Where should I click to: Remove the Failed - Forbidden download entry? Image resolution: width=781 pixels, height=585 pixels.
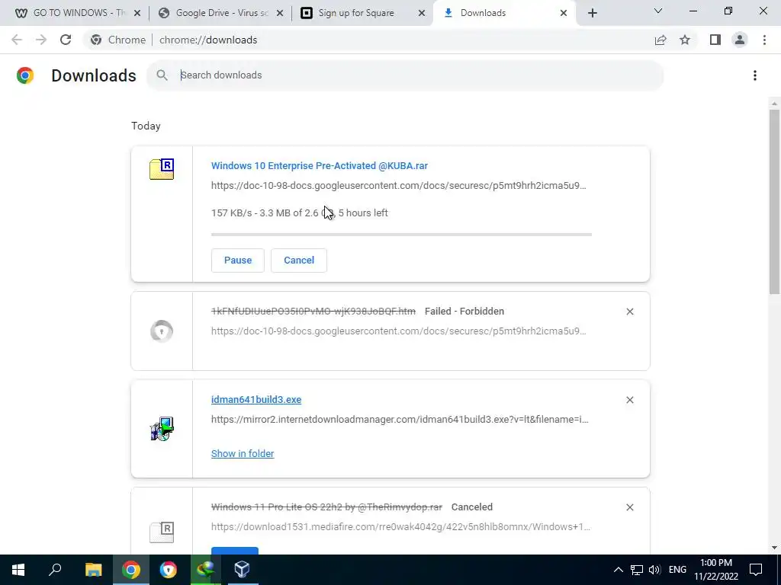[x=629, y=312]
